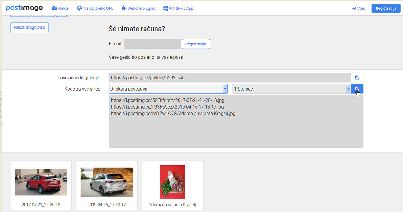Screen dimensions: 403x212
Task: Open the salami thumbnail 2domača-salama.Kragelj
Action: [x=173, y=182]
